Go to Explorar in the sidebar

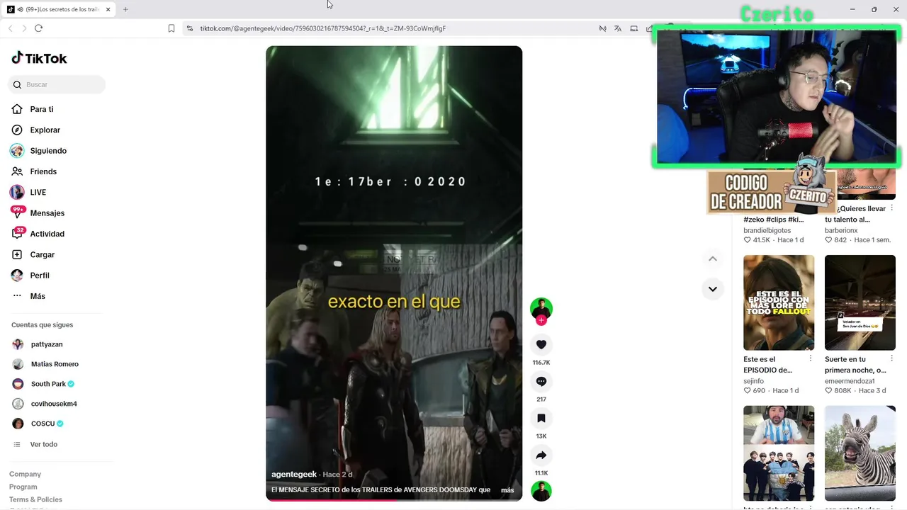tap(45, 130)
